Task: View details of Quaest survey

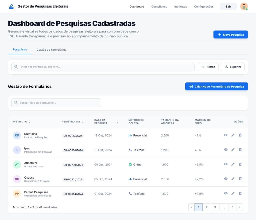Action: tap(226, 179)
